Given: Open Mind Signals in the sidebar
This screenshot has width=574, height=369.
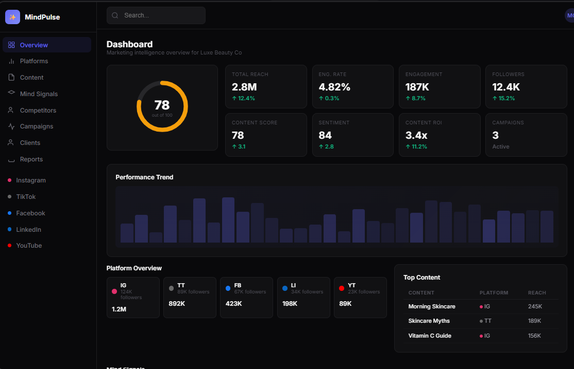Looking at the screenshot, I should [47, 94].
